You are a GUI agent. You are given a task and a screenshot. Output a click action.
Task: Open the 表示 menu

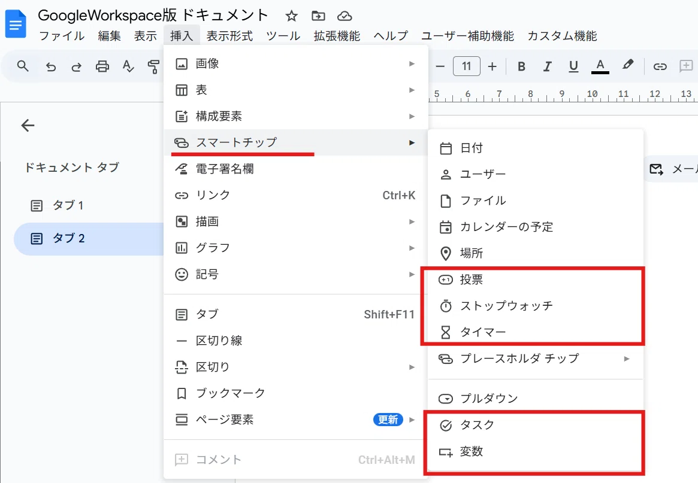tap(146, 36)
